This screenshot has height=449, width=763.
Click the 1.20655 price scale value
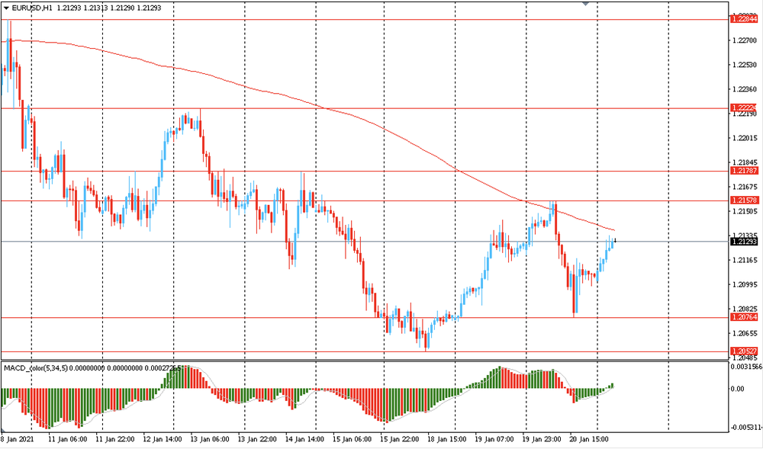coord(745,333)
